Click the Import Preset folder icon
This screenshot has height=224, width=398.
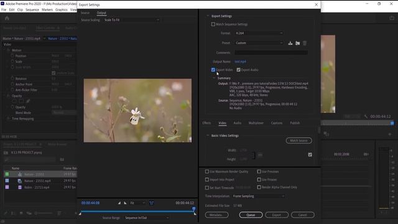[297, 43]
